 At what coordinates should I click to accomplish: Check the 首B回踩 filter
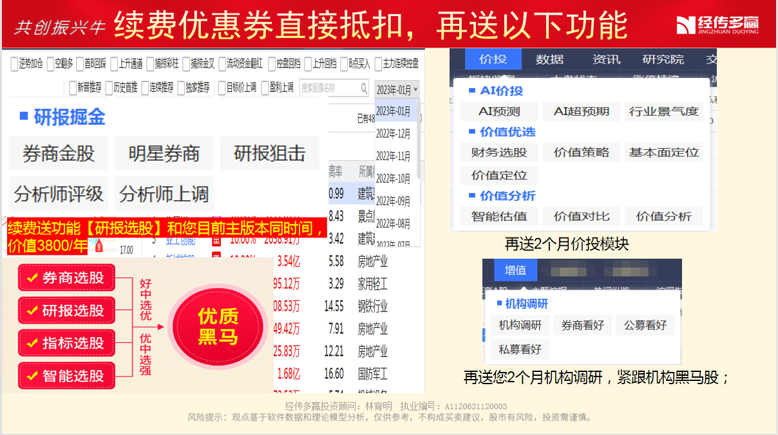click(80, 64)
